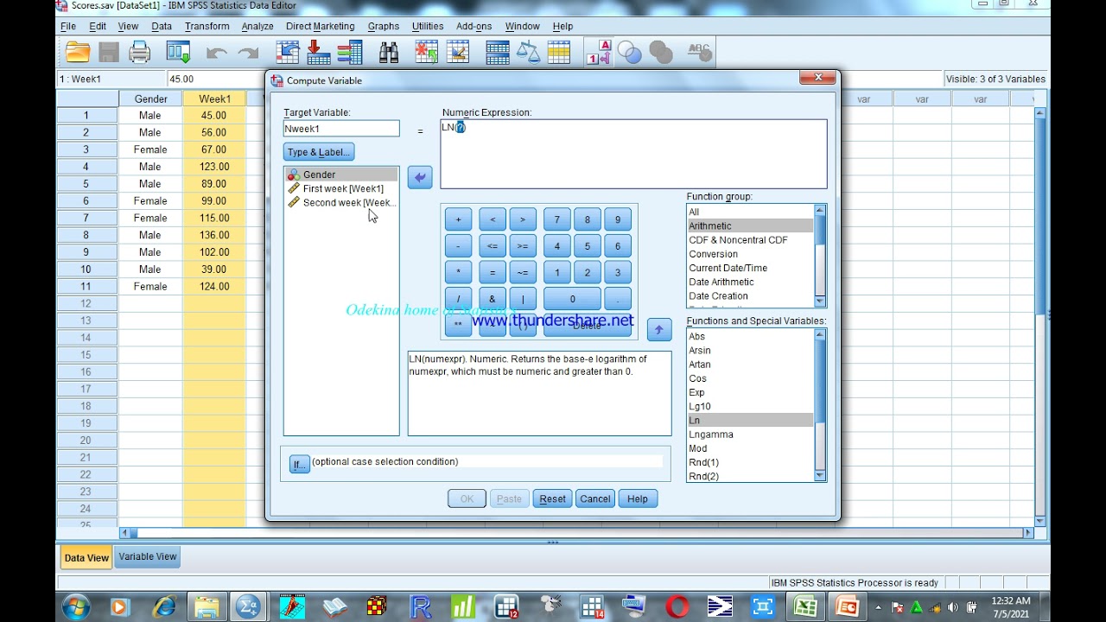This screenshot has height=622, width=1106.
Task: Open the Graphs menu
Action: click(383, 26)
